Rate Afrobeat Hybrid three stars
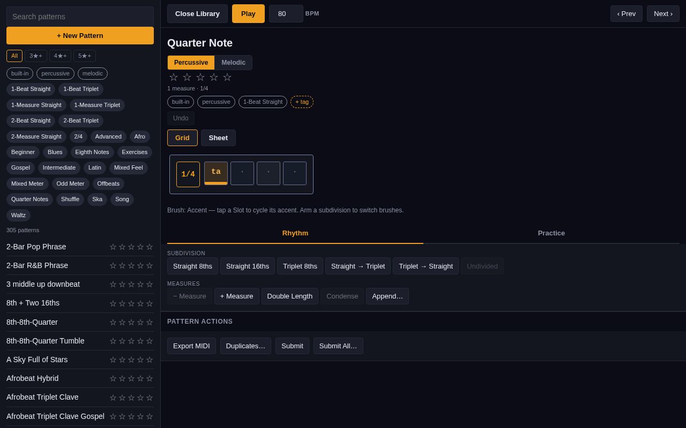The width and height of the screenshot is (686, 428). point(131,379)
